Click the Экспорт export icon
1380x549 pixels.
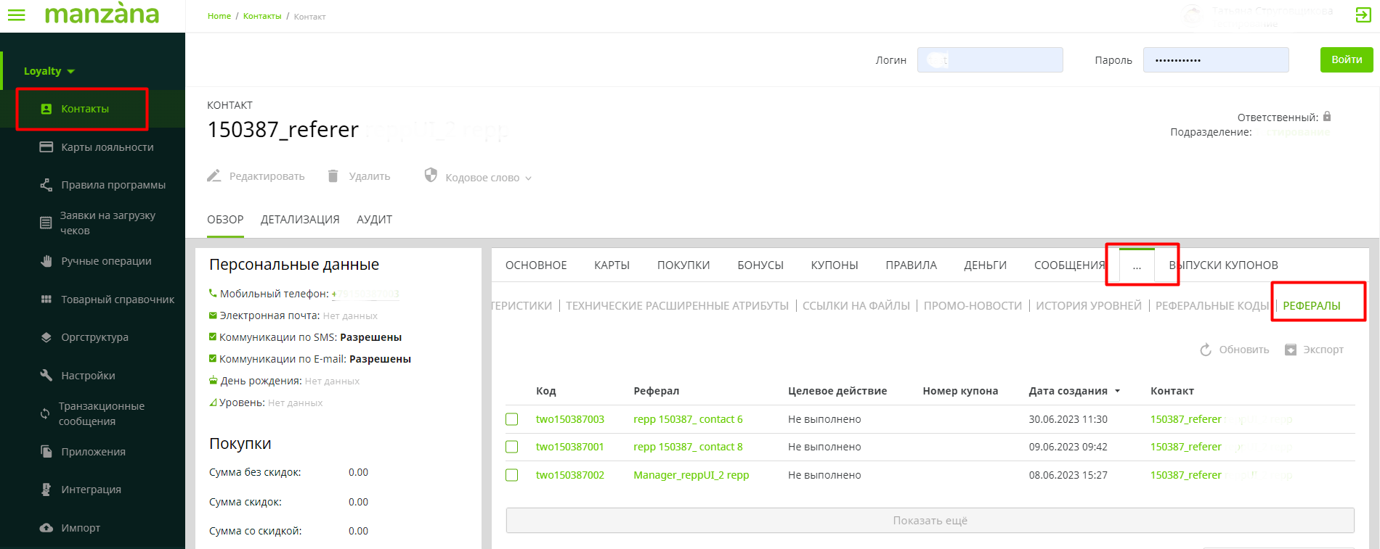point(1291,350)
